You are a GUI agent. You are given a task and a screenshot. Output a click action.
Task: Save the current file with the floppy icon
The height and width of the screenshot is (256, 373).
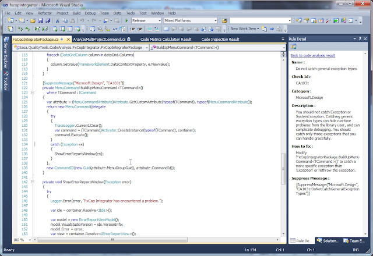pyautogui.click(x=40, y=21)
